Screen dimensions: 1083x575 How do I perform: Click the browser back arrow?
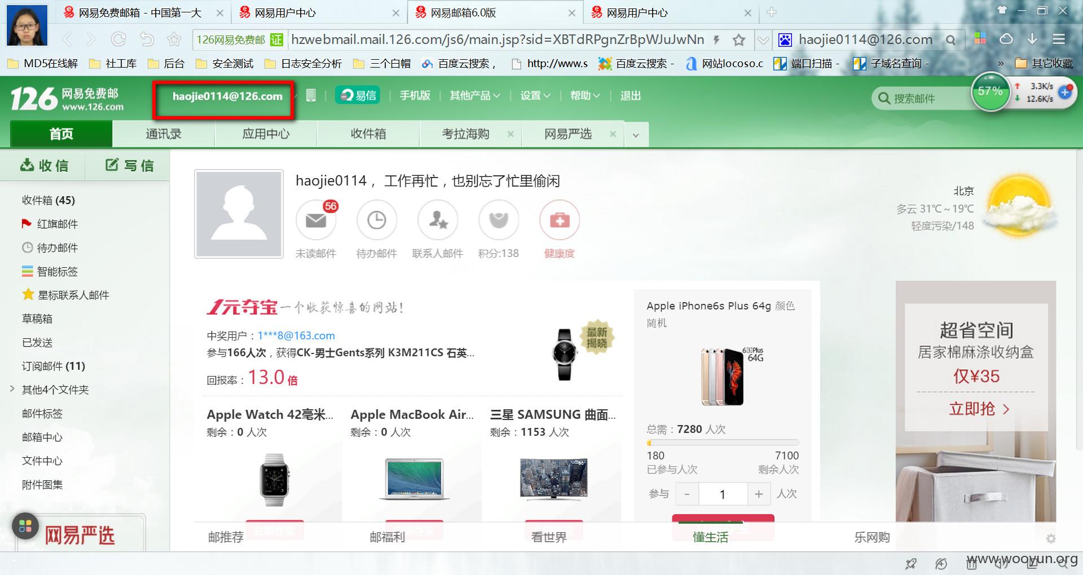coord(68,39)
